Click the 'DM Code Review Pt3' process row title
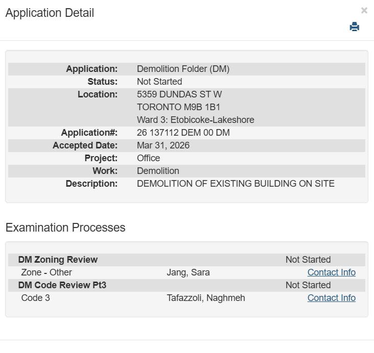The height and width of the screenshot is (353, 374). pyautogui.click(x=62, y=285)
